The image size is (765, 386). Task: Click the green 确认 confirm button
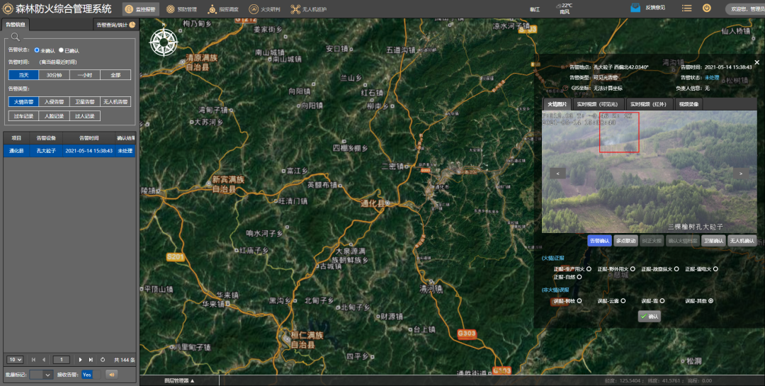click(649, 317)
